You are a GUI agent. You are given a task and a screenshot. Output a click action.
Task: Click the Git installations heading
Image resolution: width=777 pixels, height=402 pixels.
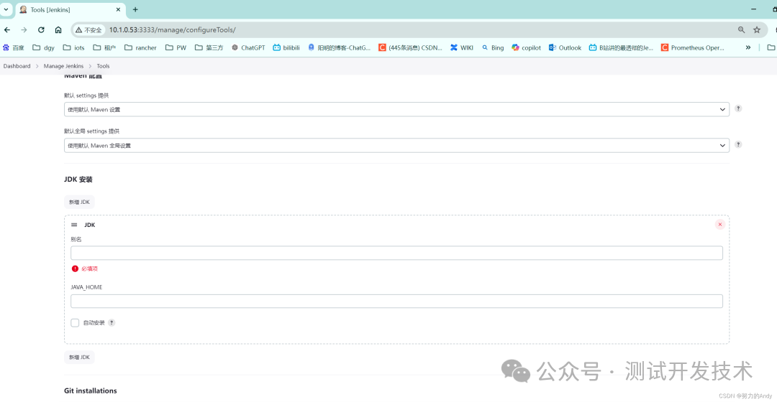90,391
